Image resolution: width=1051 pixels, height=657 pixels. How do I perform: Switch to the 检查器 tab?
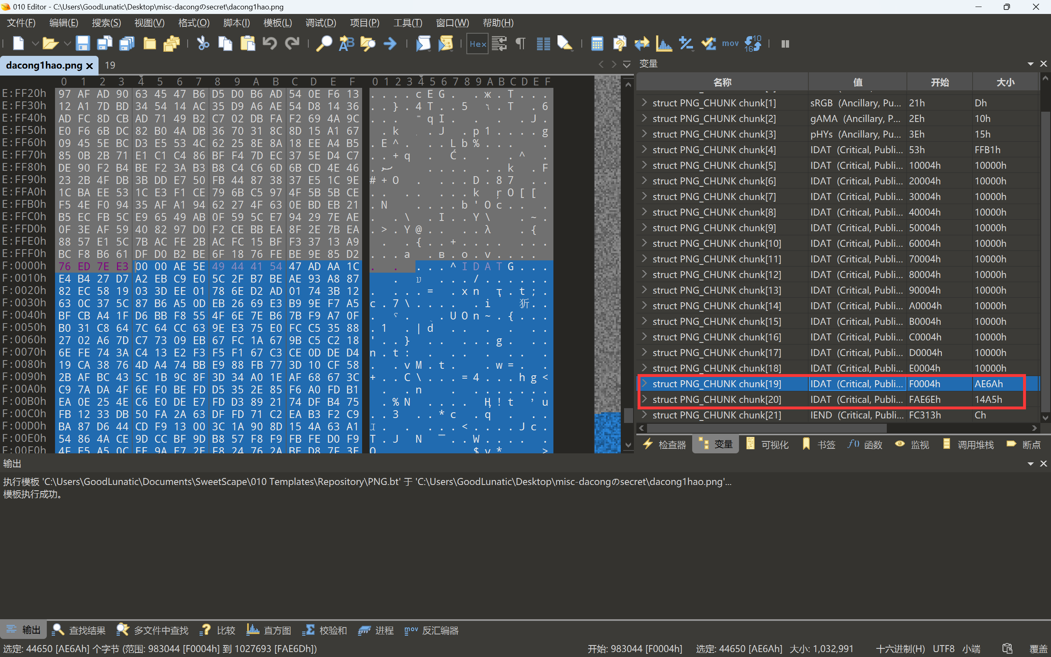pos(665,444)
